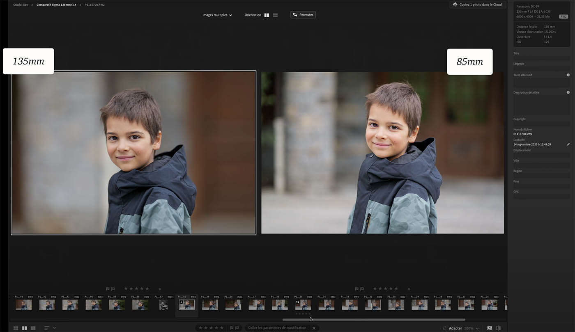Viewport: 575px width, 332px height.
Task: Open Comparatif Sigma 135mm f1.4 breadcrumb
Action: [56, 5]
